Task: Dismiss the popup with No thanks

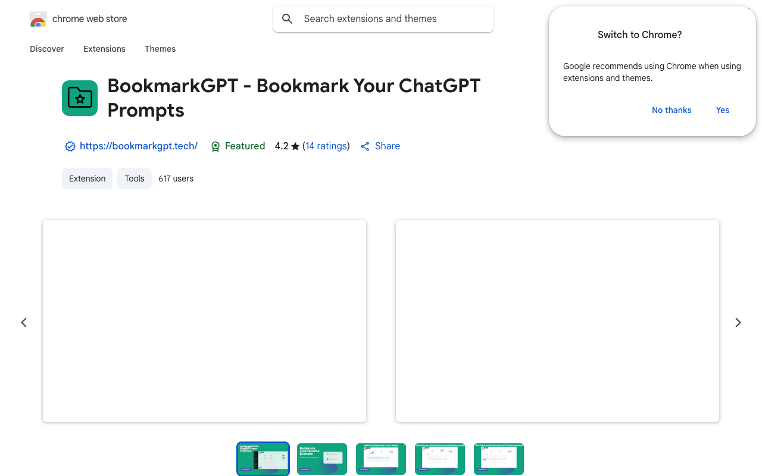Action: 672,110
